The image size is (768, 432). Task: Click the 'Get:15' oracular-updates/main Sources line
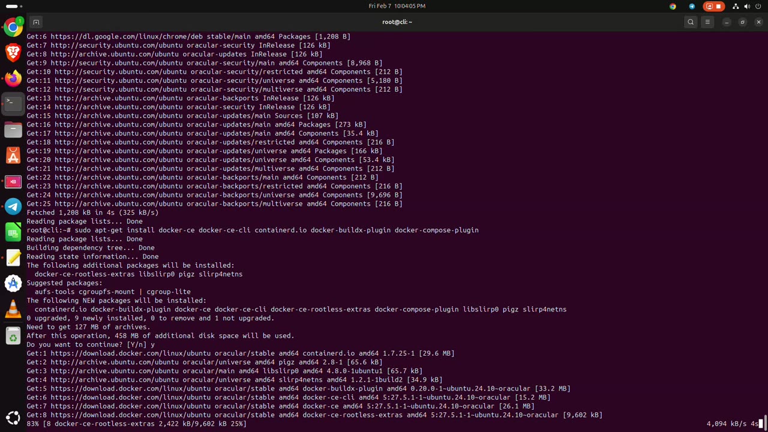182,116
